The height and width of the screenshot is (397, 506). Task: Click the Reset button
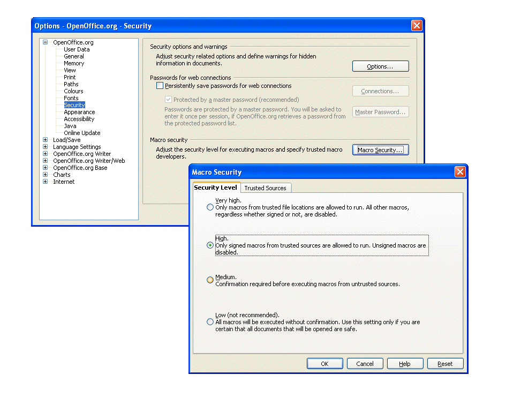click(x=445, y=364)
